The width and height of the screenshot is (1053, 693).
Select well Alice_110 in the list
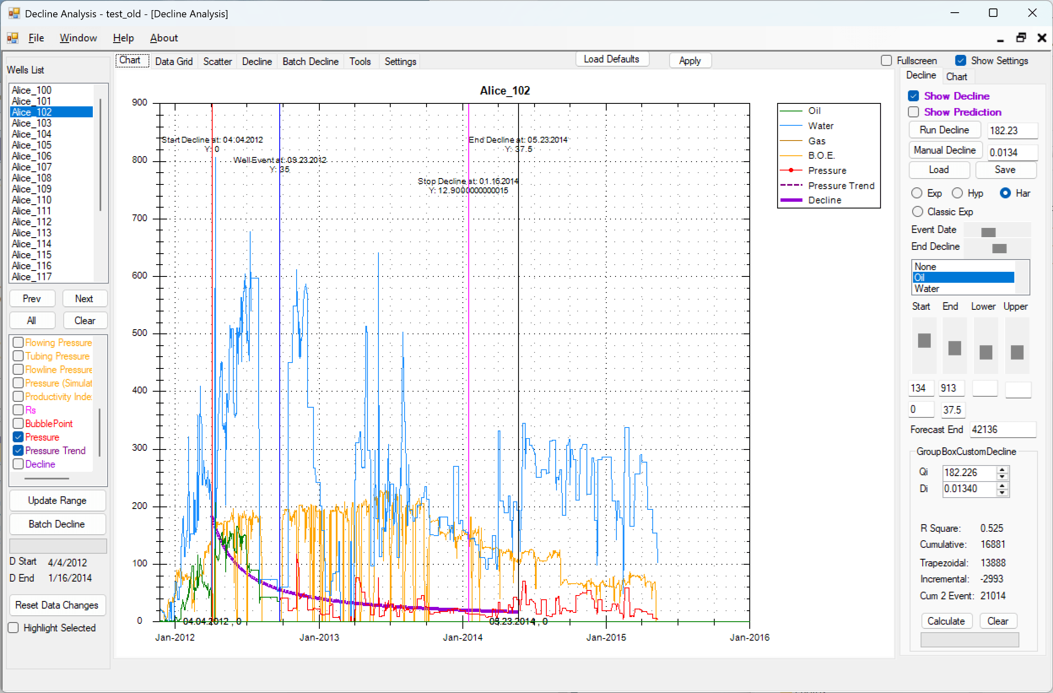[x=51, y=200]
